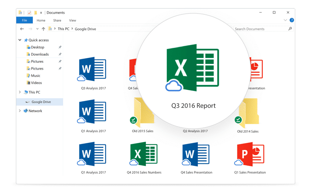Select Quick access in the sidebar
Screen dimensions: 310x192
pyautogui.click(x=38, y=40)
